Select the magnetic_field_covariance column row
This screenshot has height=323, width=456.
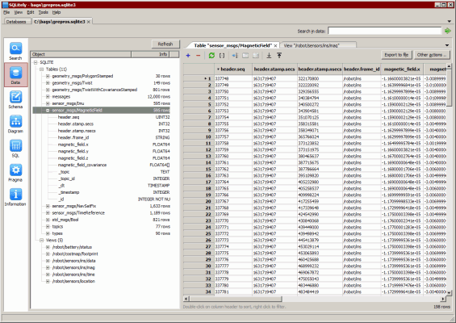(x=101, y=165)
